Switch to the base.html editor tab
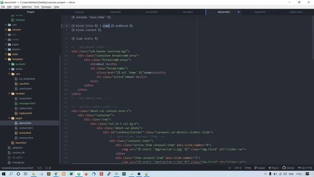 coord(115,12)
